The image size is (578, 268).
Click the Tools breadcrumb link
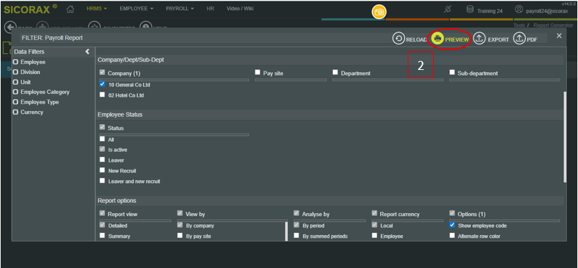pyautogui.click(x=519, y=25)
